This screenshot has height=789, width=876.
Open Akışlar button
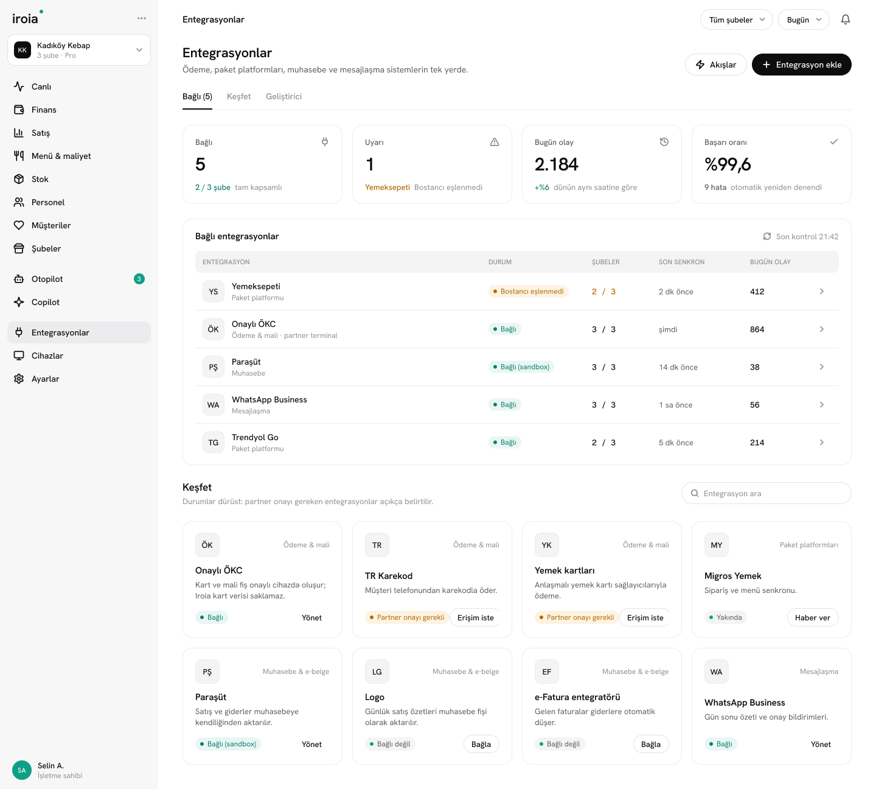(x=716, y=65)
